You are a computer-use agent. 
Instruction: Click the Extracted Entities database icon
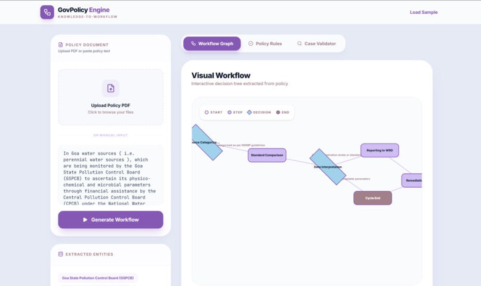(60, 254)
